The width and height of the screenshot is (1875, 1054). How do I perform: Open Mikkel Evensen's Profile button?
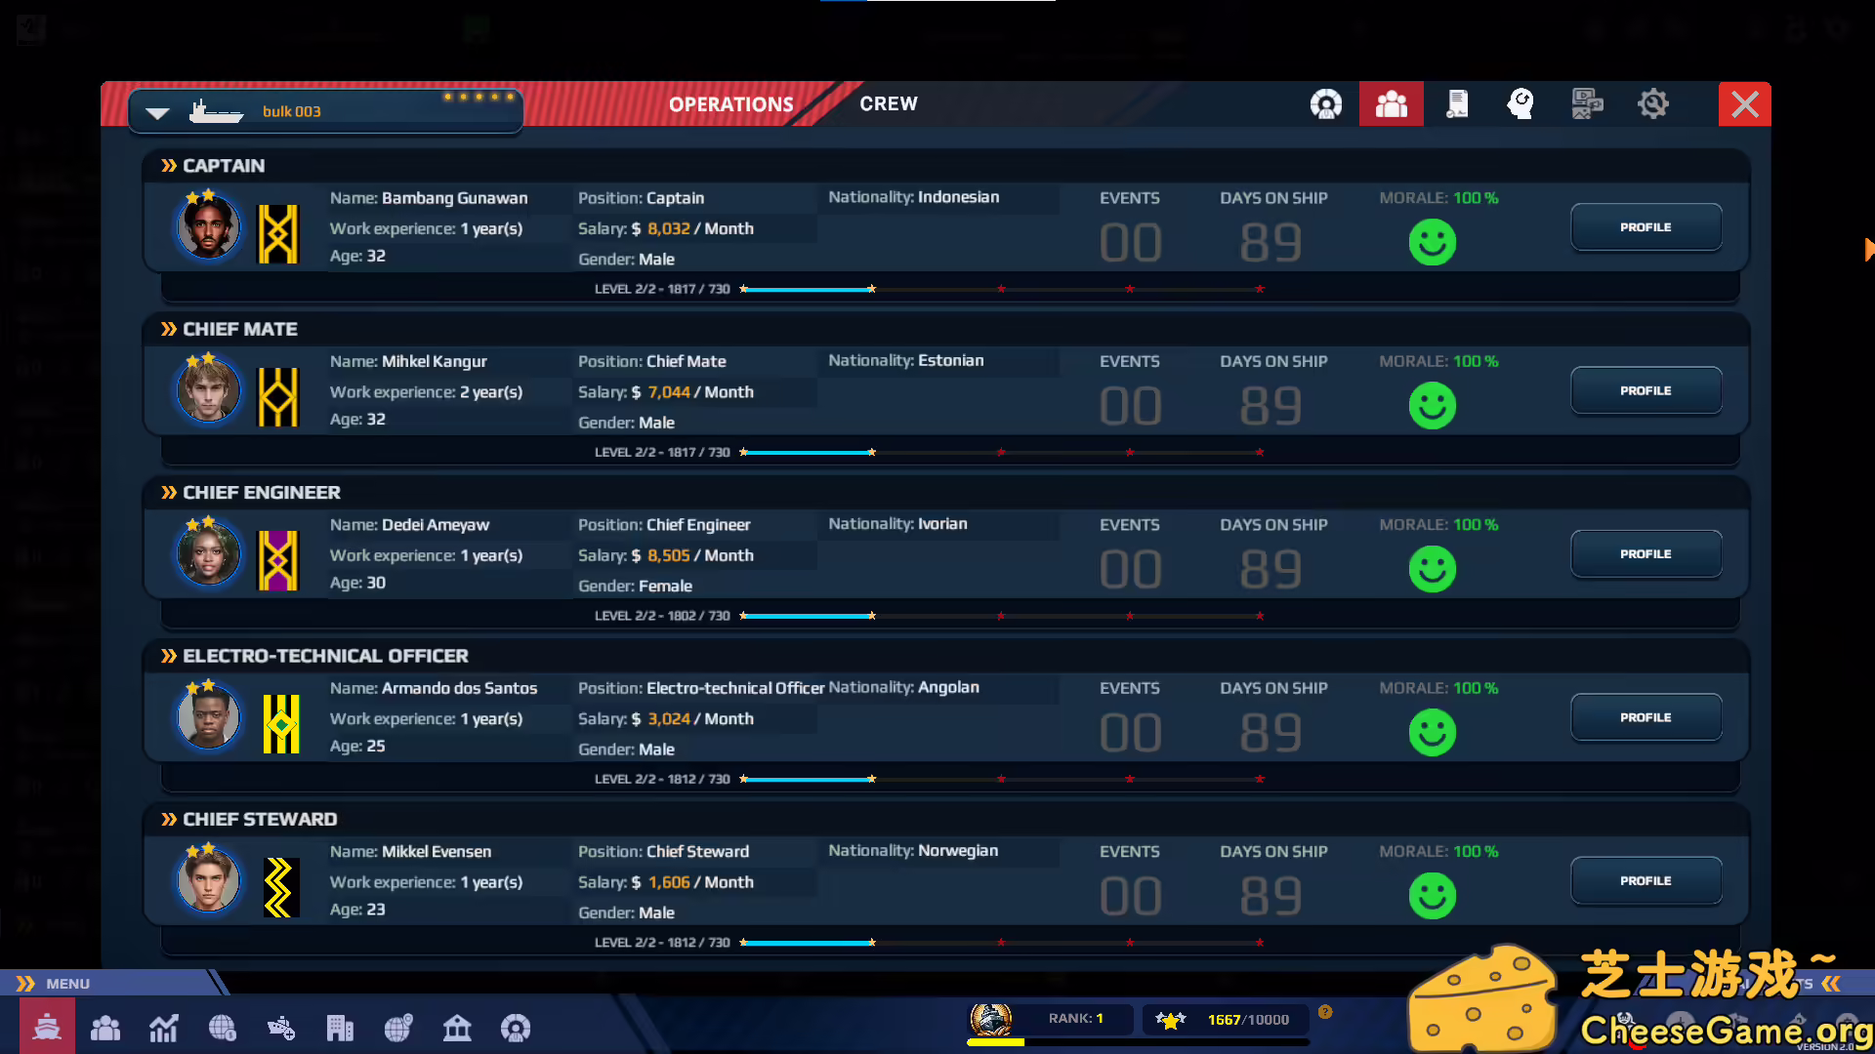point(1645,881)
